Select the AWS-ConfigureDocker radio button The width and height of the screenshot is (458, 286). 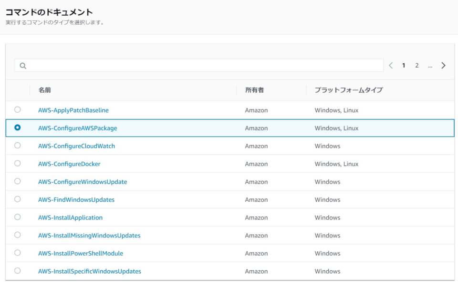click(18, 163)
